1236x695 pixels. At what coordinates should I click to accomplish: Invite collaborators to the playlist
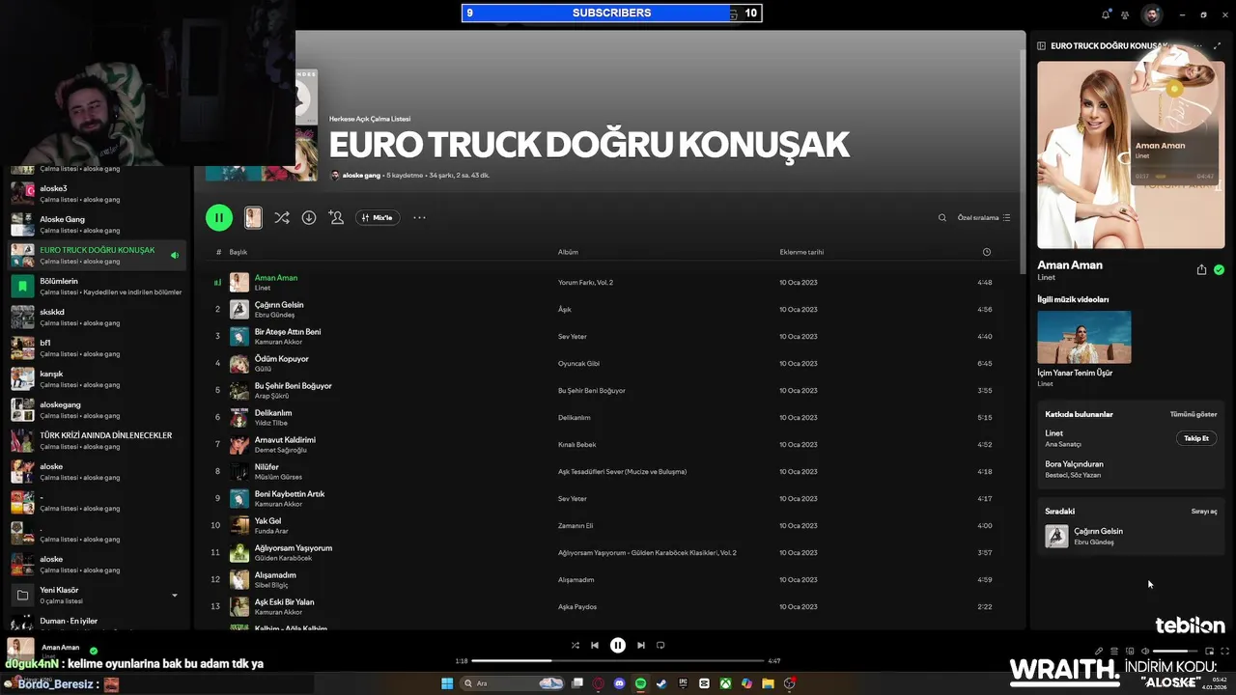coord(336,217)
